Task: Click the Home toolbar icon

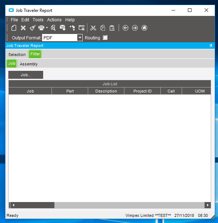Action: [144, 28]
